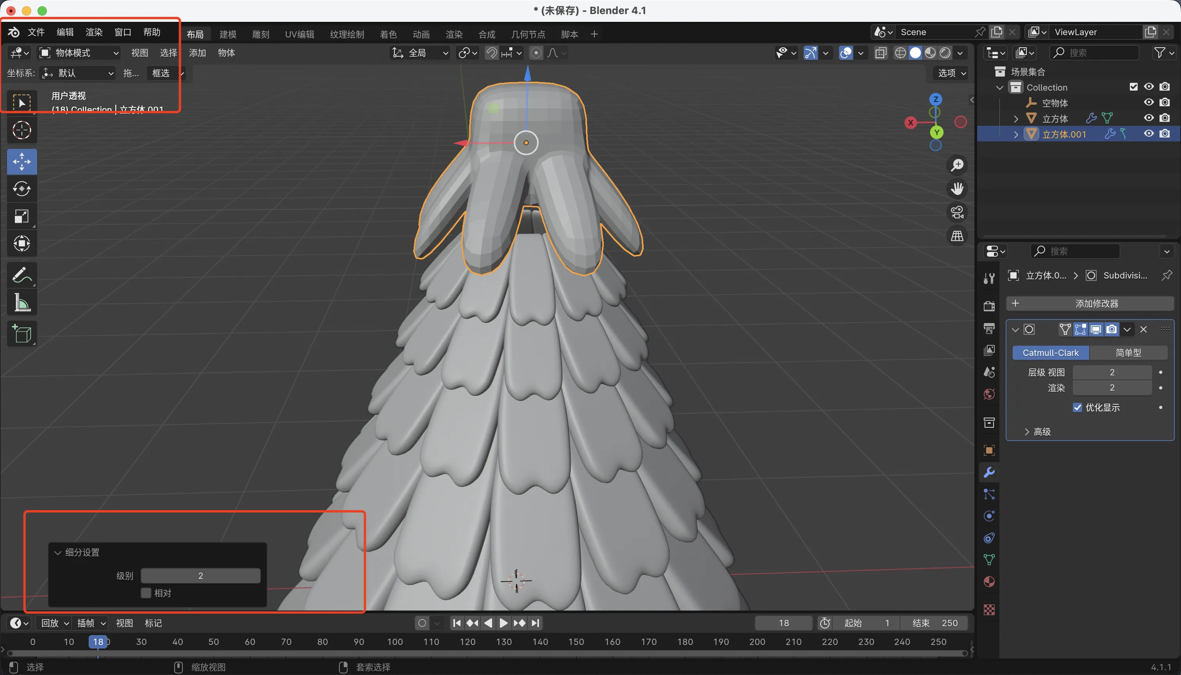Select the Measure ruler tool
The width and height of the screenshot is (1181, 675).
point(22,303)
